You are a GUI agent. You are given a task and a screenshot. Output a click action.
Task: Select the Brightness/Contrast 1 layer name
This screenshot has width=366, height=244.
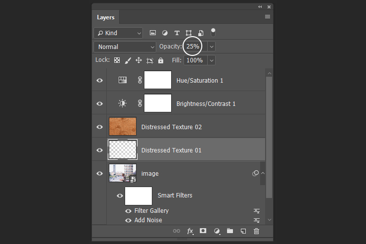[206, 103]
